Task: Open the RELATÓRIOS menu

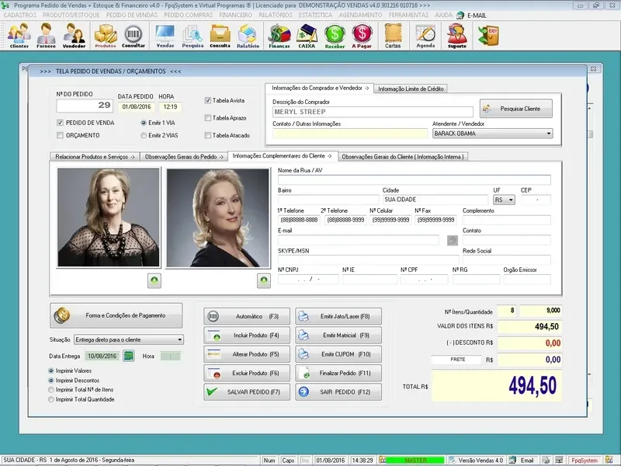Action: click(x=276, y=15)
